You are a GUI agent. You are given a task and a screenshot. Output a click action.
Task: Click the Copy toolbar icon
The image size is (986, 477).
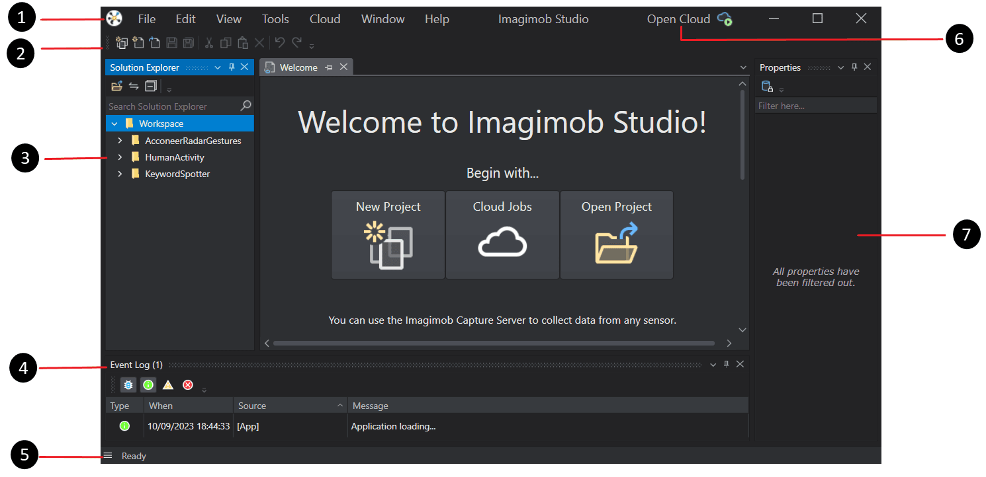[226, 43]
